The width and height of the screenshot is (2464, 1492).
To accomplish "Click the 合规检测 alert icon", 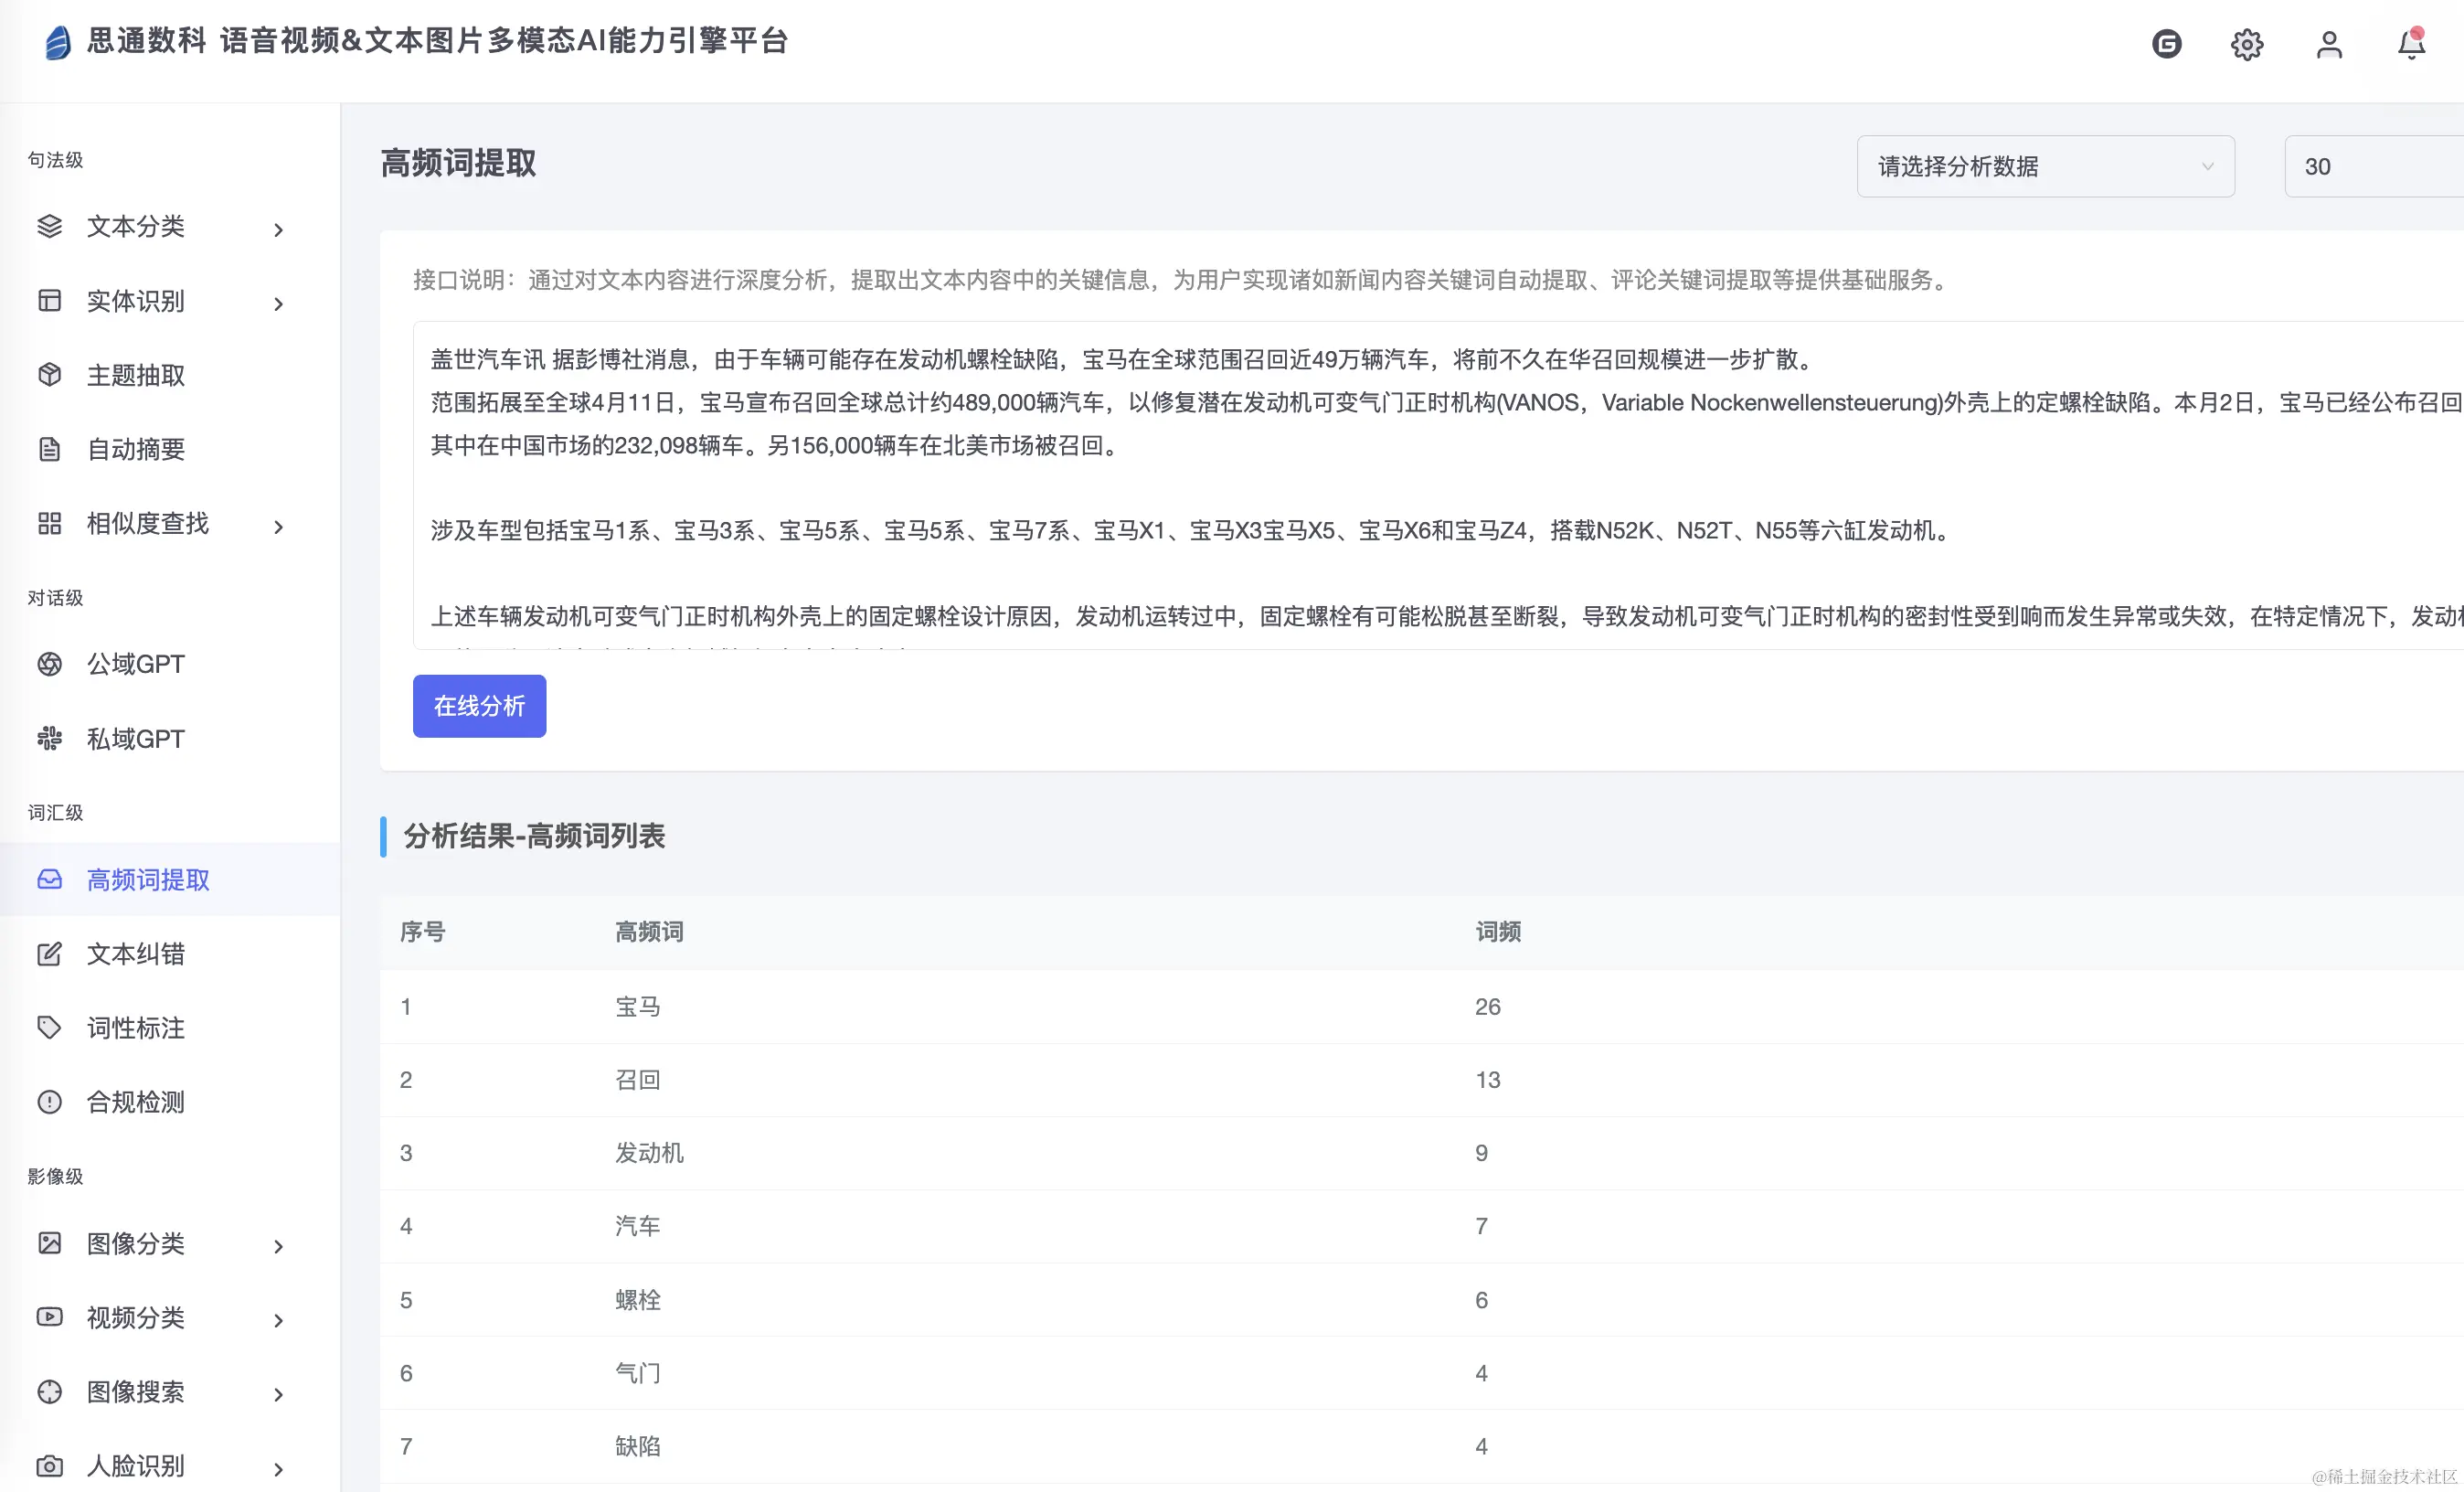I will (x=50, y=1102).
